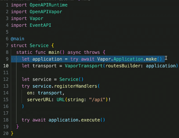Image resolution: width=179 pixels, height=138 pixels.
Task: Click the service receiver on line 13
Action: click(x=42, y=86)
